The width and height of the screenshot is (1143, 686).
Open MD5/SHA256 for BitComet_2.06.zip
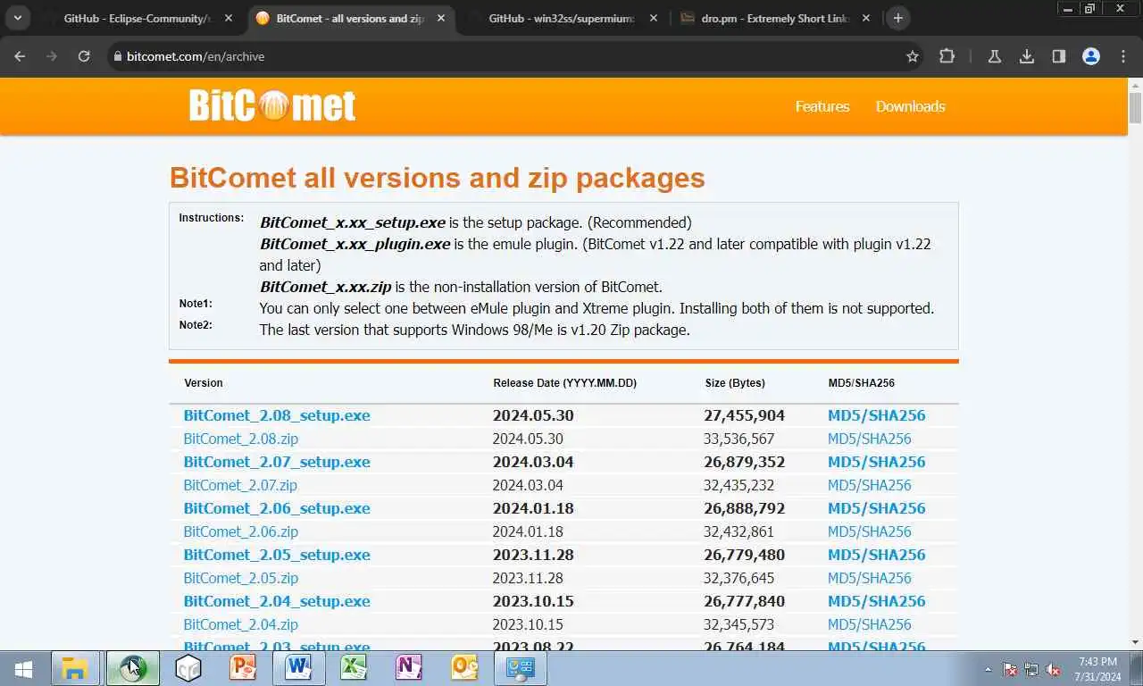point(870,531)
